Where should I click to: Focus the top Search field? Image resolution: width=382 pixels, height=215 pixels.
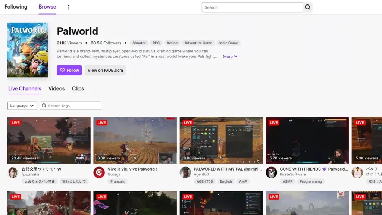[252, 7]
